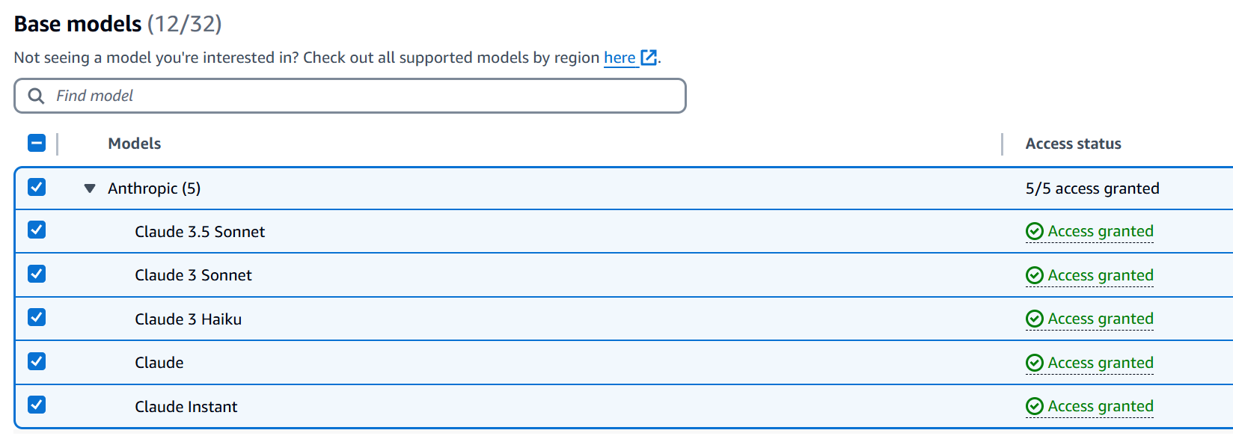Click the external link icon beside here
This screenshot has height=439, width=1233.
click(649, 58)
